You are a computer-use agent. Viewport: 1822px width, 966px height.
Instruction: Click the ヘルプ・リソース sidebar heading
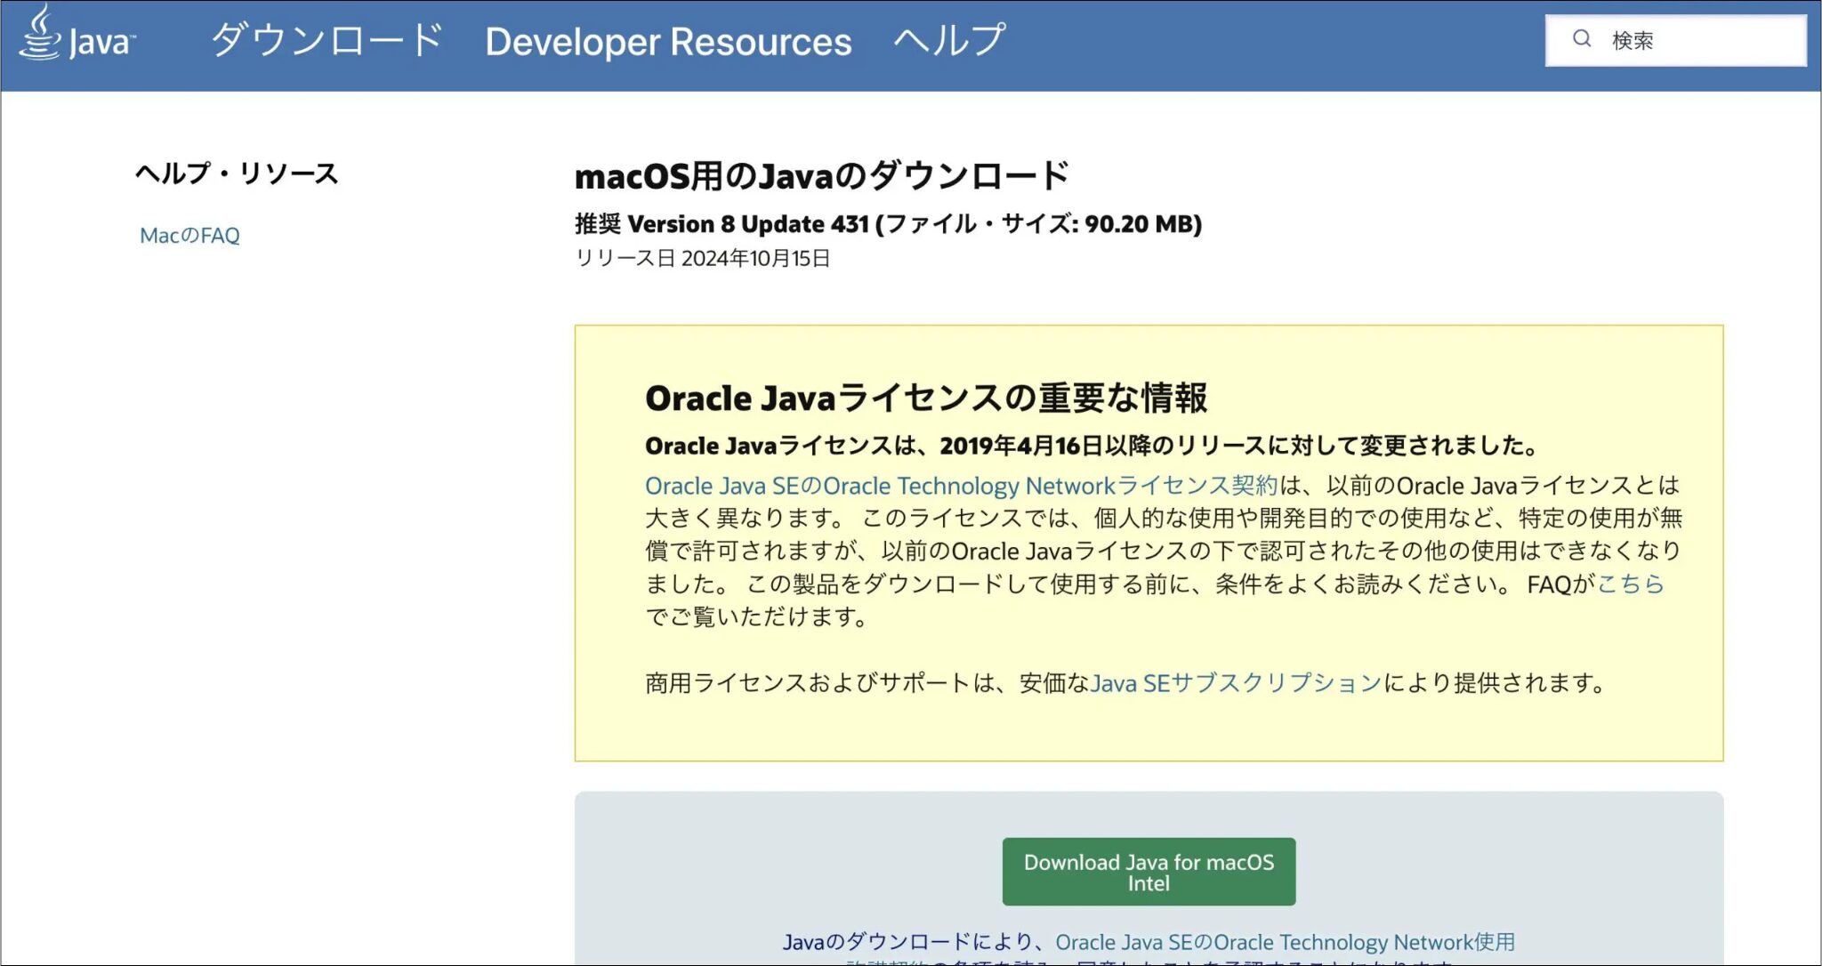coord(237,173)
